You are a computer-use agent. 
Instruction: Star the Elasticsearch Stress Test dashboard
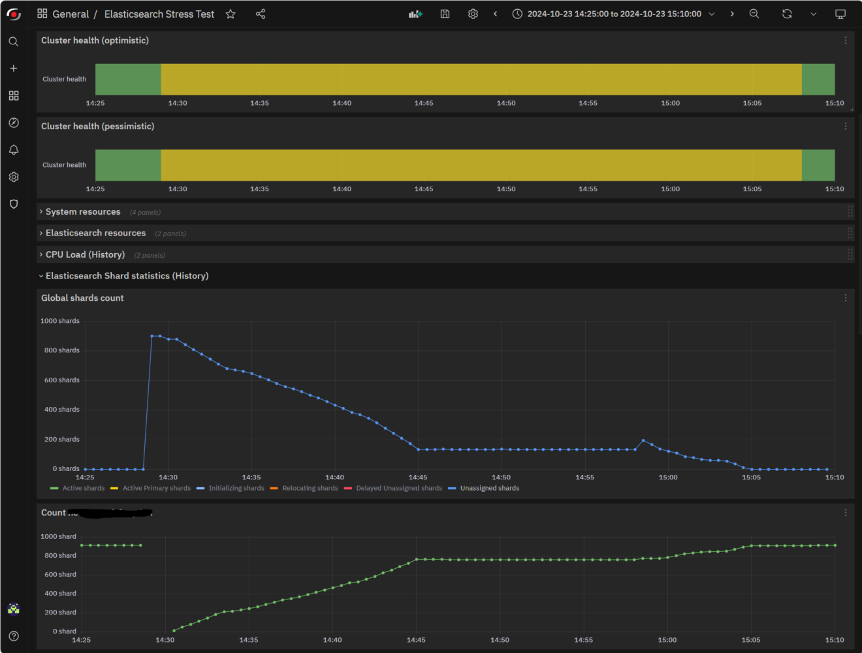tap(230, 14)
